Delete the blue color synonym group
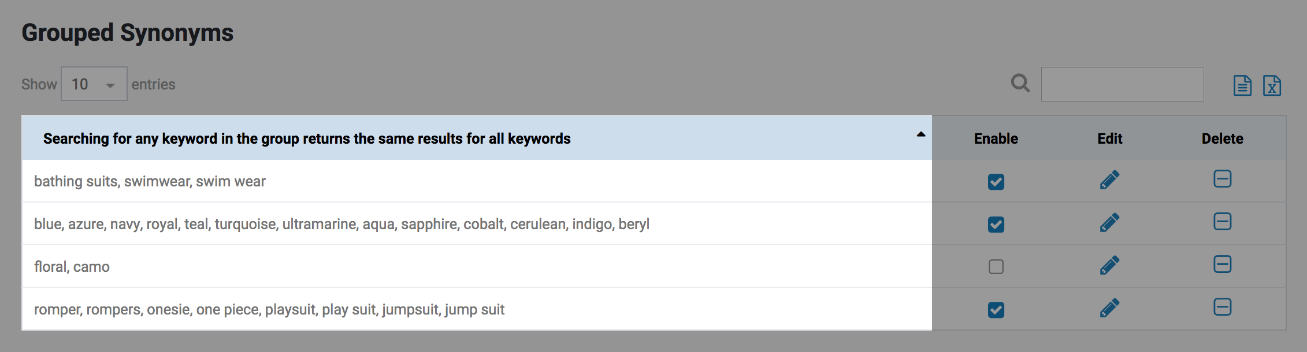 pyautogui.click(x=1223, y=222)
